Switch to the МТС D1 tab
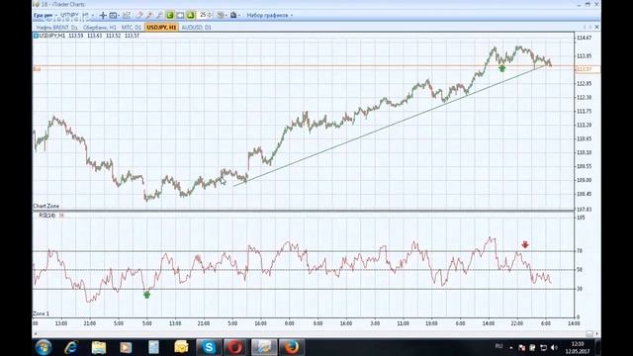 132,28
